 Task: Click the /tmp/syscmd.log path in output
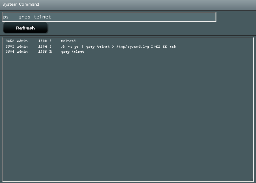point(133,47)
